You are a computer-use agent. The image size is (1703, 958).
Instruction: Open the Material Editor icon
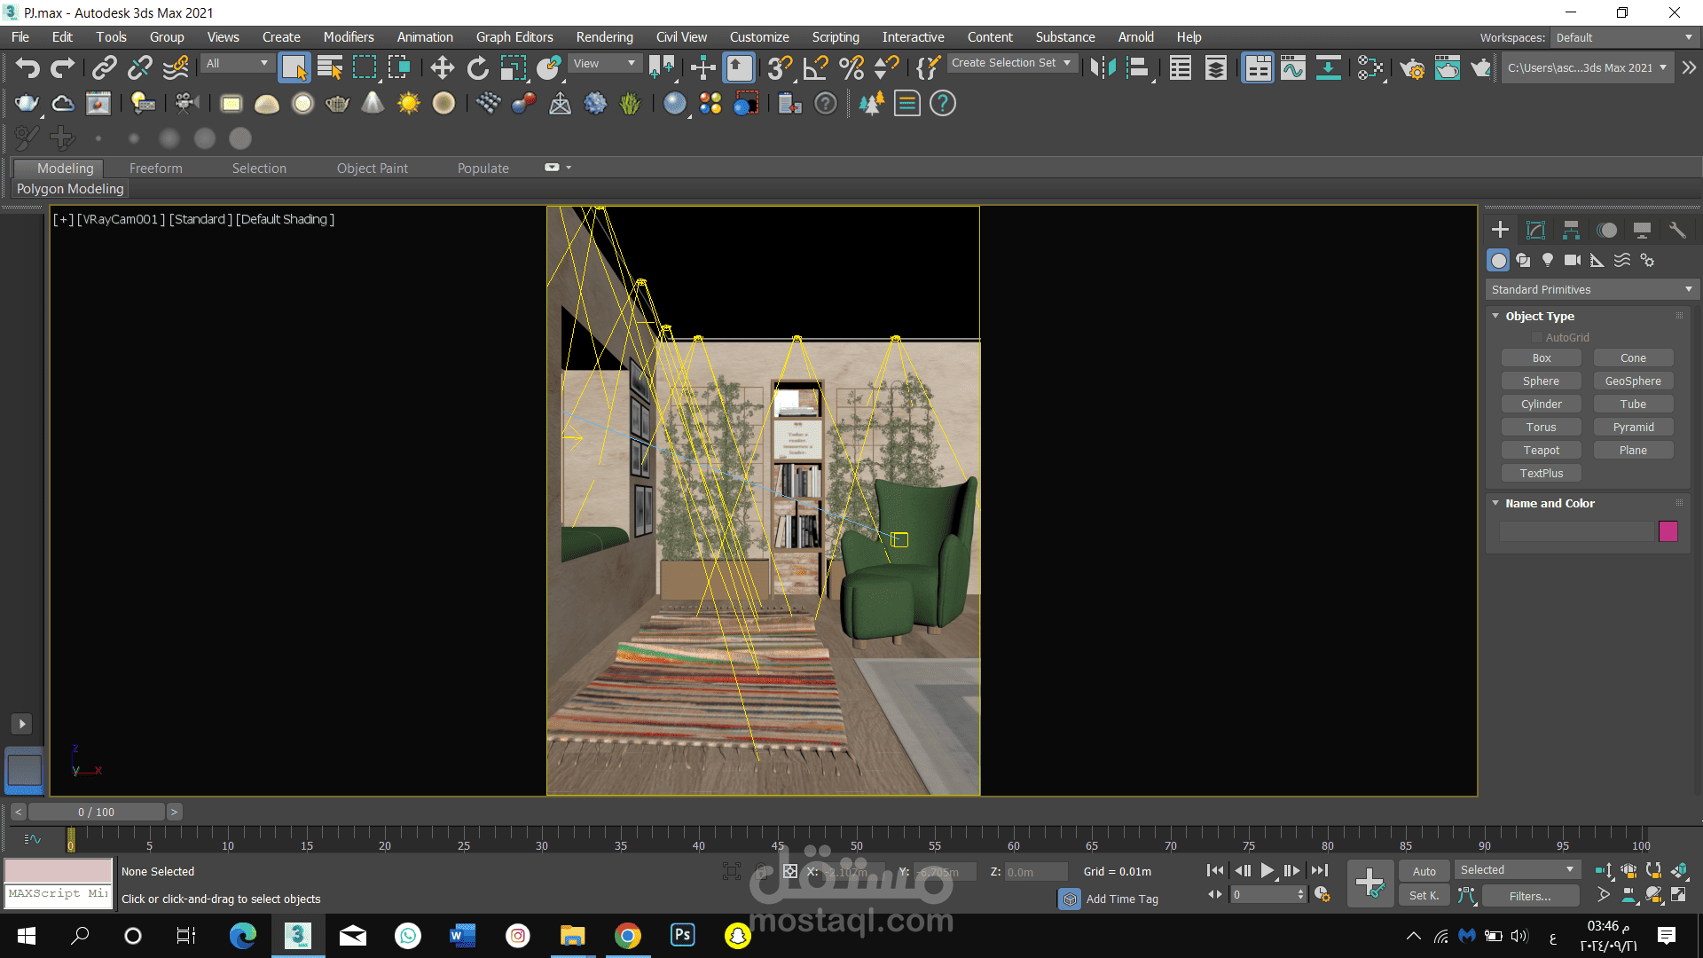coord(1370,68)
